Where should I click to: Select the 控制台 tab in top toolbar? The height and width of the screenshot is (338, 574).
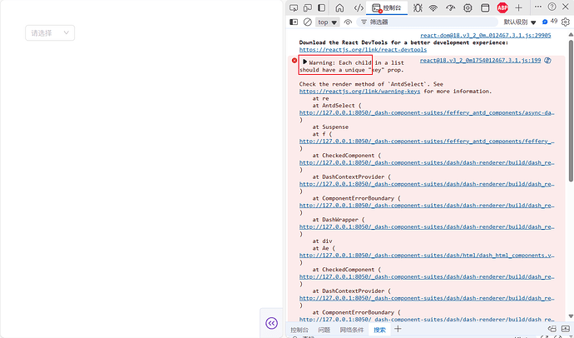pyautogui.click(x=387, y=7)
